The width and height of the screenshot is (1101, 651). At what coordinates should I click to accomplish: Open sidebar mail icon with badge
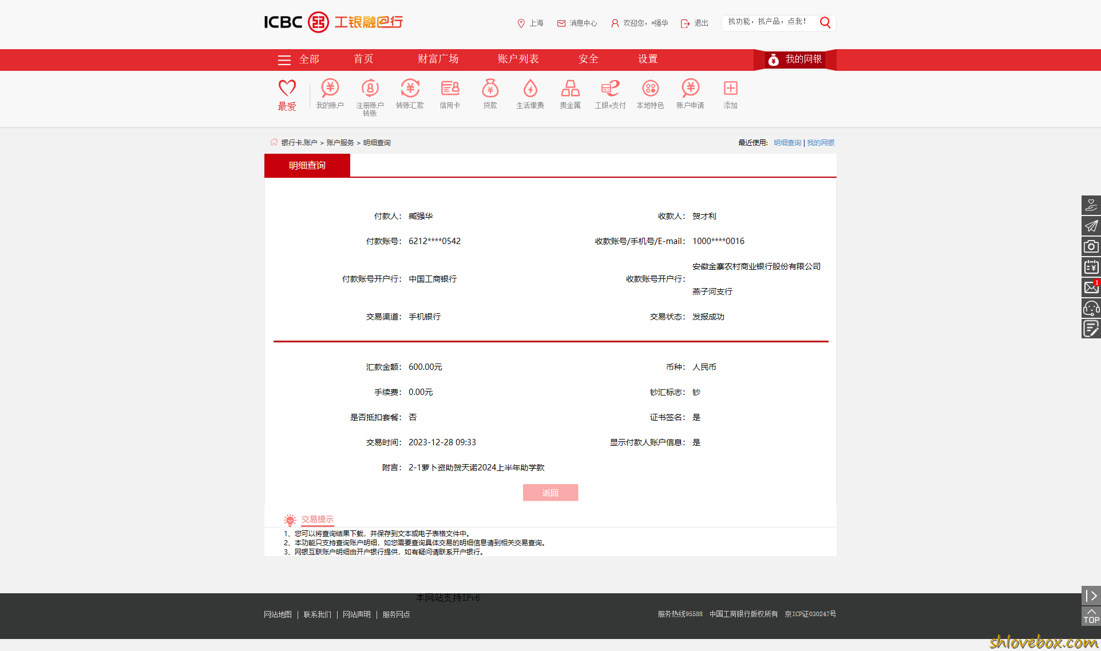[x=1091, y=287]
